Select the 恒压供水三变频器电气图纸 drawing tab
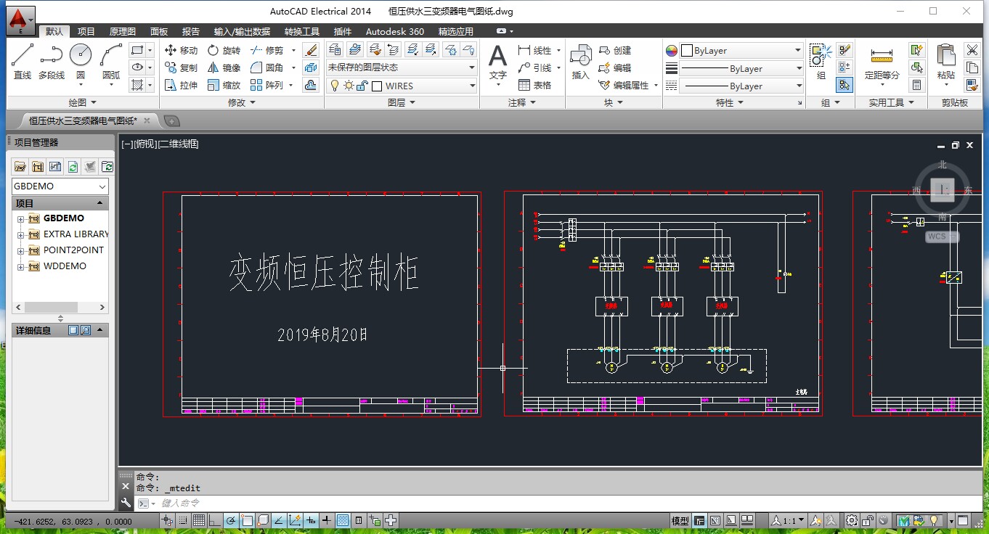 [82, 120]
